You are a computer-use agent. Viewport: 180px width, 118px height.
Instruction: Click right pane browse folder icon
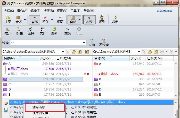coord(150,52)
